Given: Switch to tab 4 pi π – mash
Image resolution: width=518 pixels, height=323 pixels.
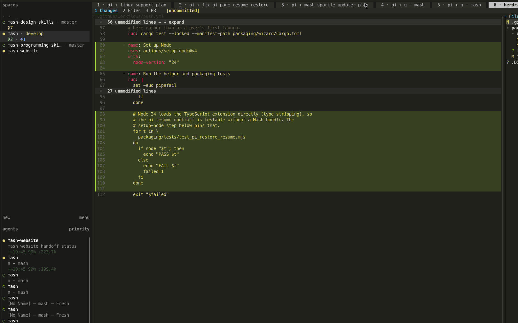Looking at the screenshot, I should point(403,5).
